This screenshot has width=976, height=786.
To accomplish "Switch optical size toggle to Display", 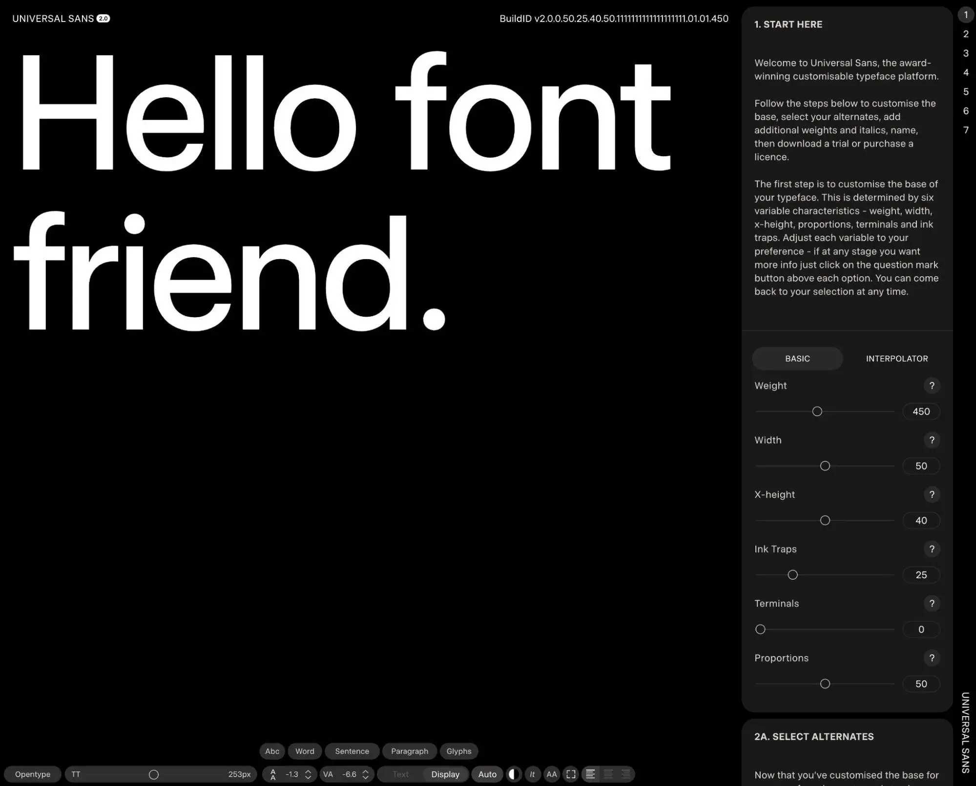I will (x=445, y=774).
